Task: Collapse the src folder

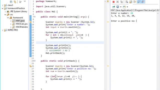Action: 5,14
